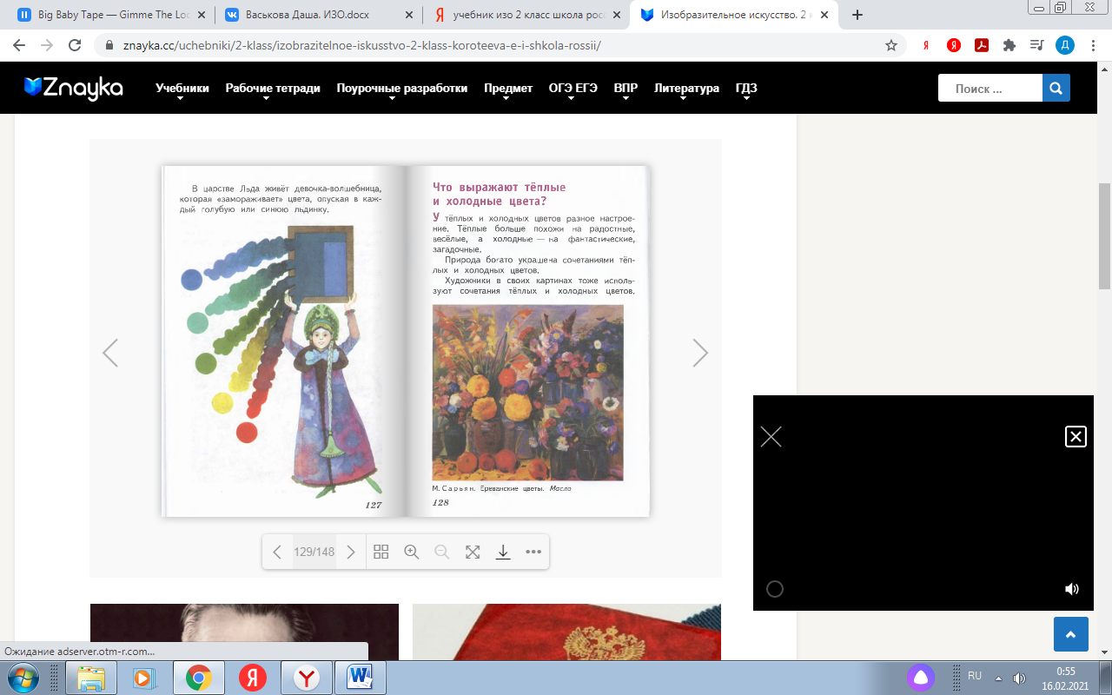Open more options (three dots) in viewer toolbar
This screenshot has height=695, width=1112.
pos(533,552)
